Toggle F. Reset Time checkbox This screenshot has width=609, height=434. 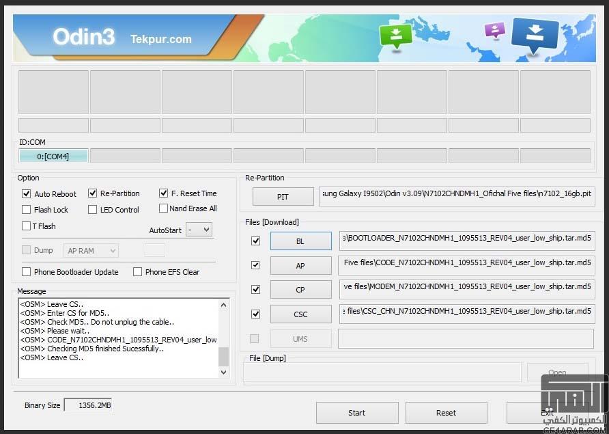(x=163, y=193)
